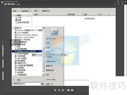Click the 远程桌面服务 folder icon

[x=16, y=75]
